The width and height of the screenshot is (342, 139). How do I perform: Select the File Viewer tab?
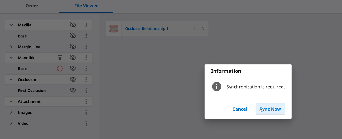[86, 6]
